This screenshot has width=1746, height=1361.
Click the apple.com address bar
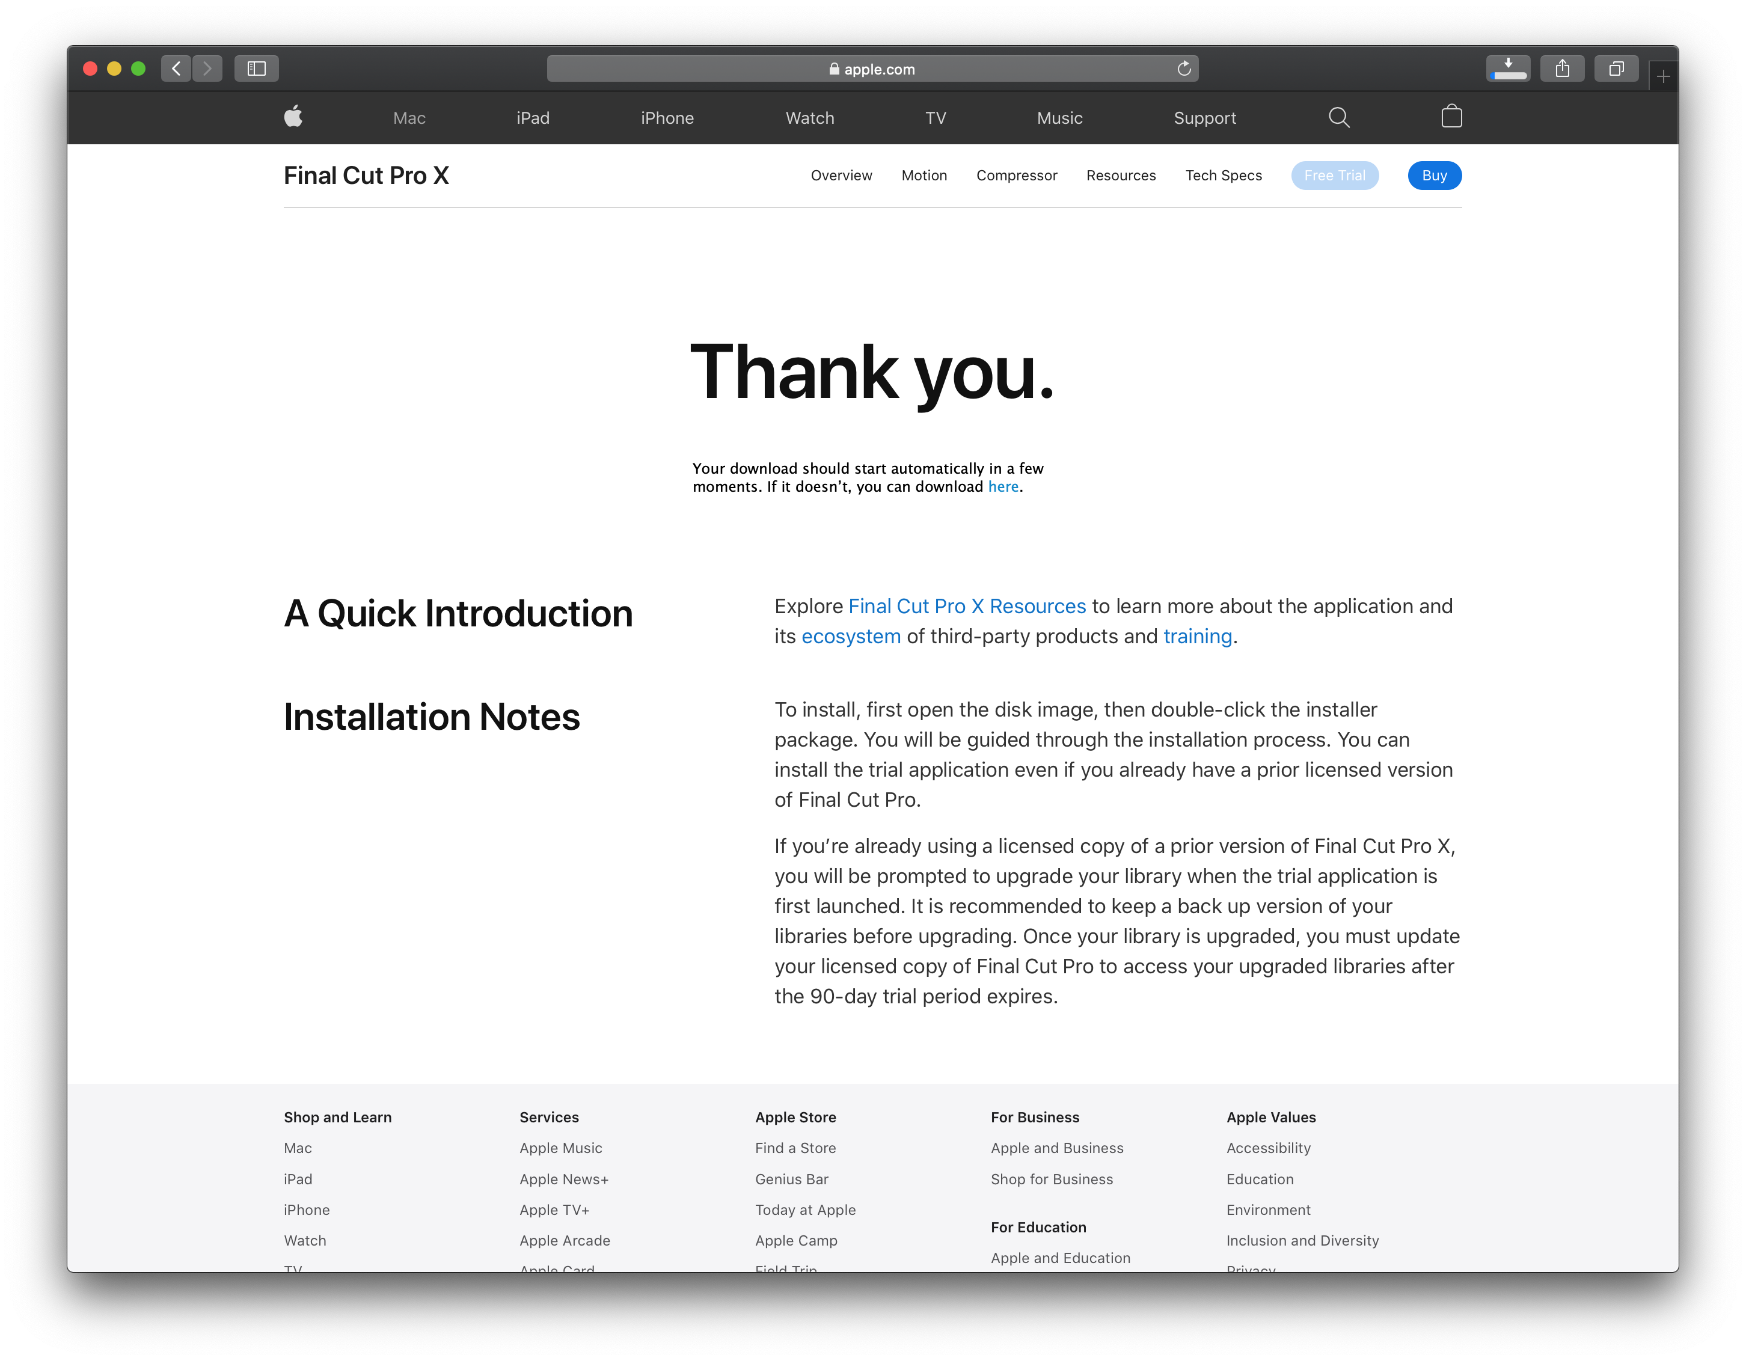click(871, 69)
